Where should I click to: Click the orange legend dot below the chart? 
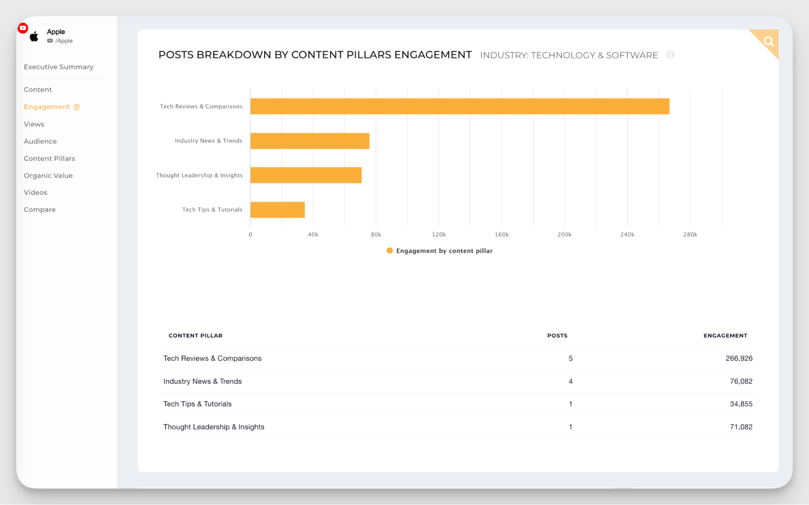point(389,250)
